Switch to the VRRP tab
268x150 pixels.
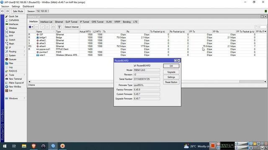[x=117, y=22]
